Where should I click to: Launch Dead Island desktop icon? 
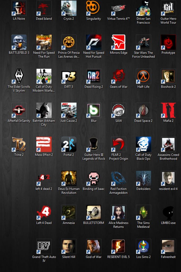pos(44,8)
